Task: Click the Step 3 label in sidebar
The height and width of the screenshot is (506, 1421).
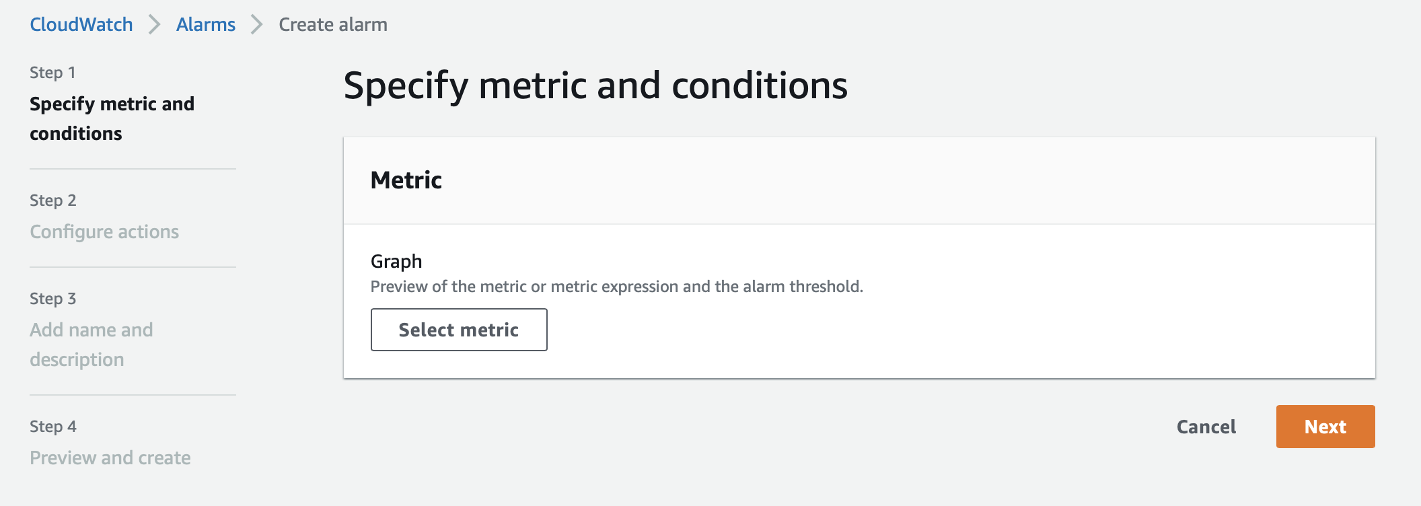Action: 53,299
